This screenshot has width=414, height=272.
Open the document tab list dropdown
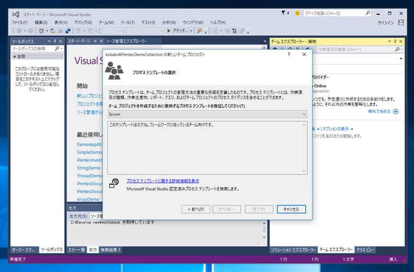[265, 41]
